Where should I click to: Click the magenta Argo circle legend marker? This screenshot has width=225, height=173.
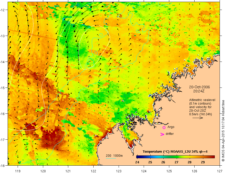pos(164,127)
